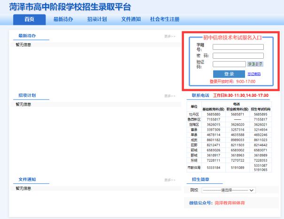Click the 最新待办 section heading
This screenshot has height=219, width=284.
pos(27,36)
